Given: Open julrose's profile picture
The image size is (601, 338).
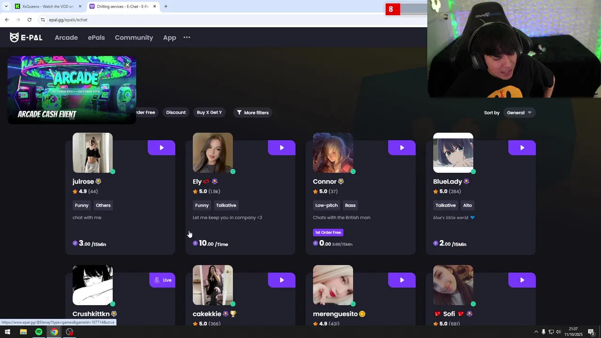Looking at the screenshot, I should [92, 153].
